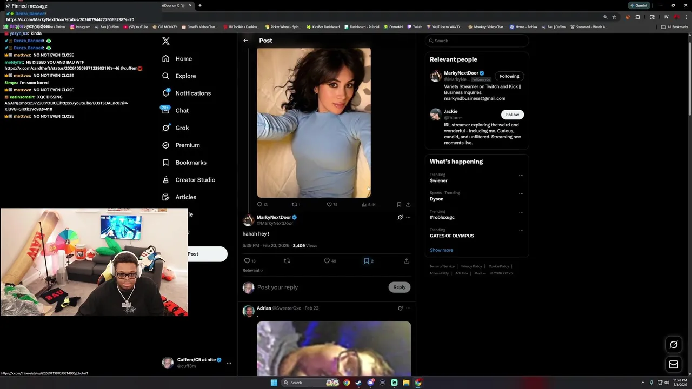Click repost icon with count 1

pyautogui.click(x=295, y=204)
